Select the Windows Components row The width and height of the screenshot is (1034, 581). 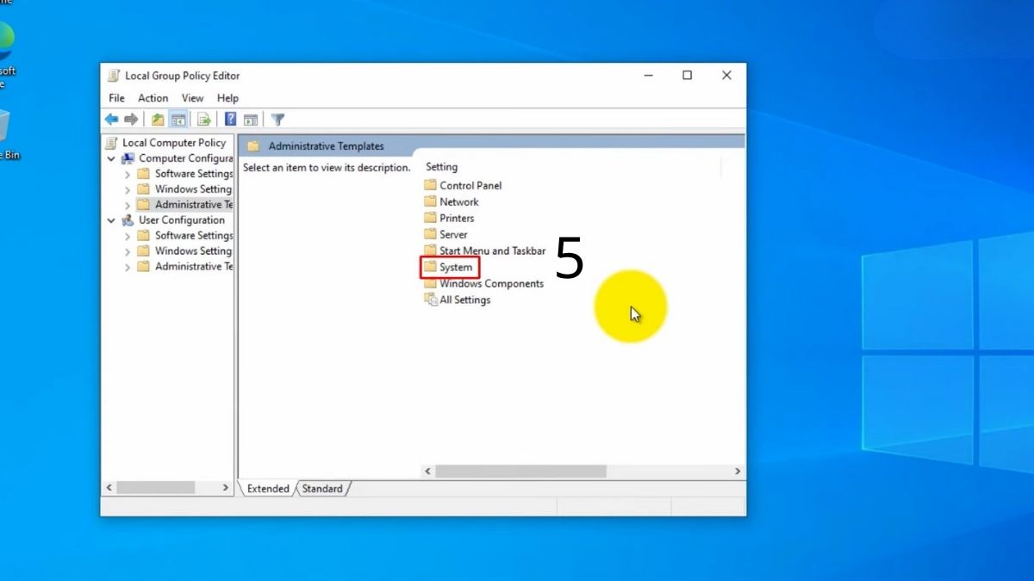coord(491,283)
